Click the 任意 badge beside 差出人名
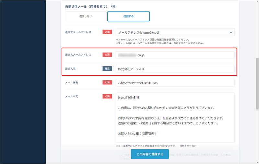 [x=107, y=69]
